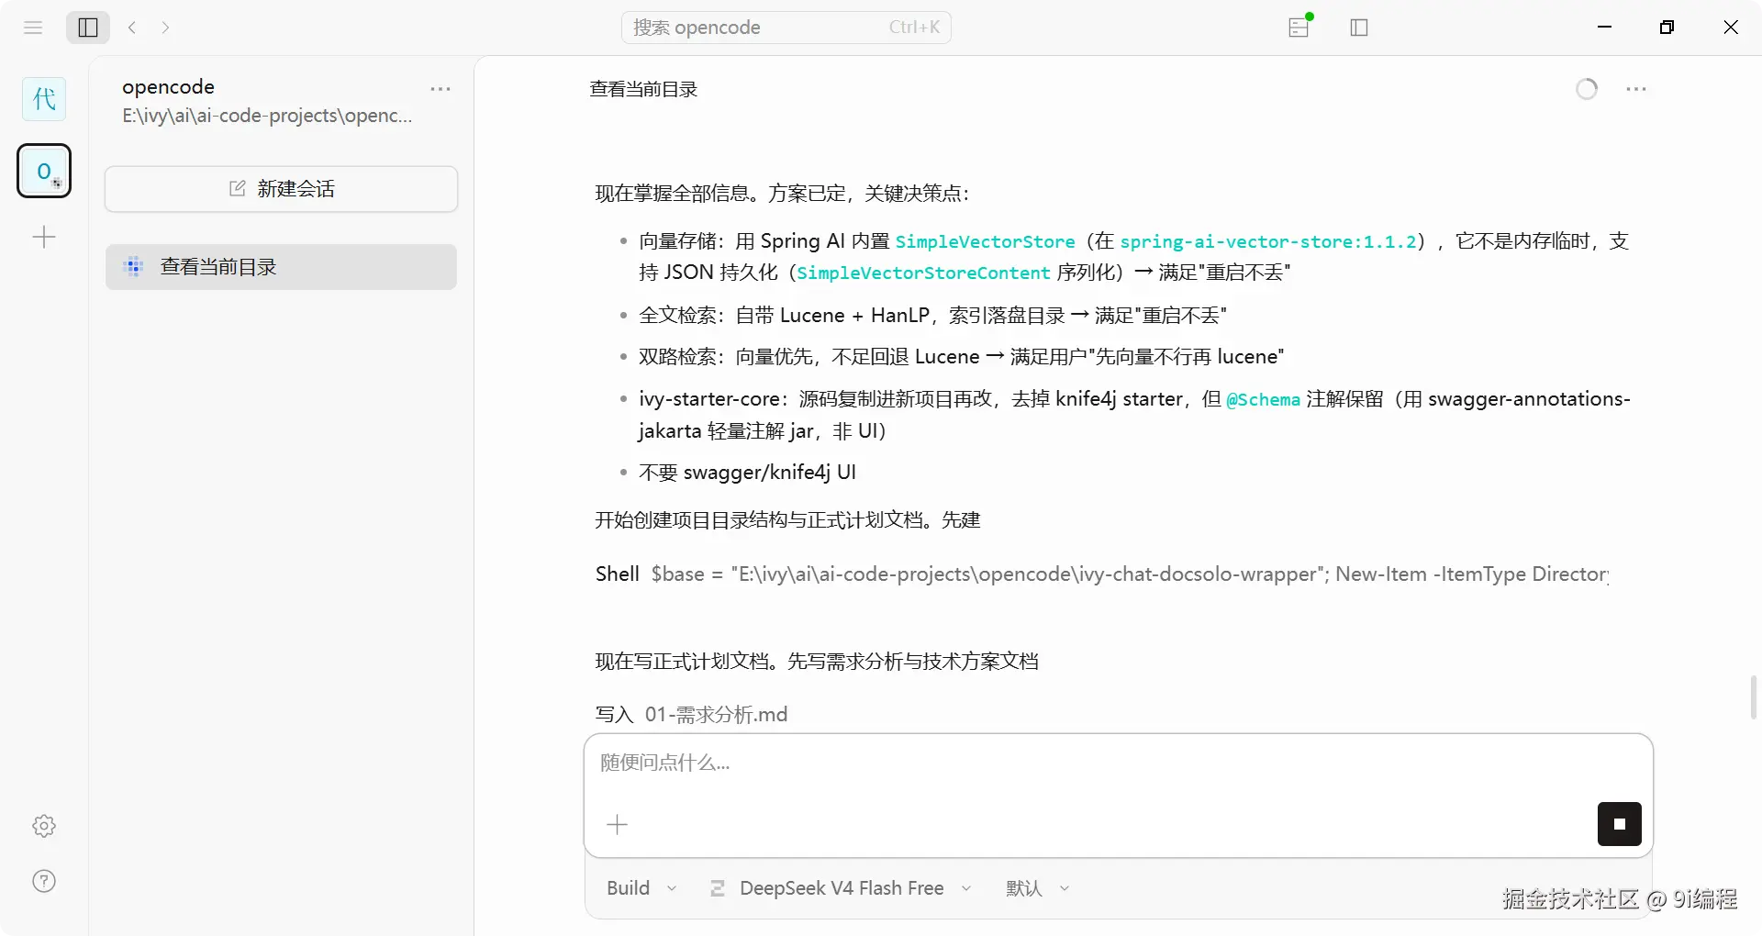Image resolution: width=1762 pixels, height=936 pixels.
Task: Click the SimpleVectorStoreContent inline code
Action: pyautogui.click(x=923, y=273)
